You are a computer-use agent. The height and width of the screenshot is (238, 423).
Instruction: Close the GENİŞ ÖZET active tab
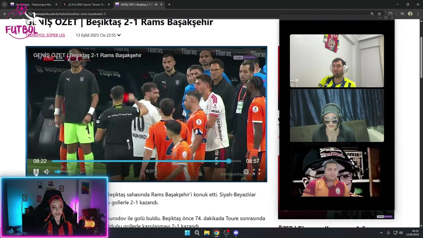tap(161, 5)
